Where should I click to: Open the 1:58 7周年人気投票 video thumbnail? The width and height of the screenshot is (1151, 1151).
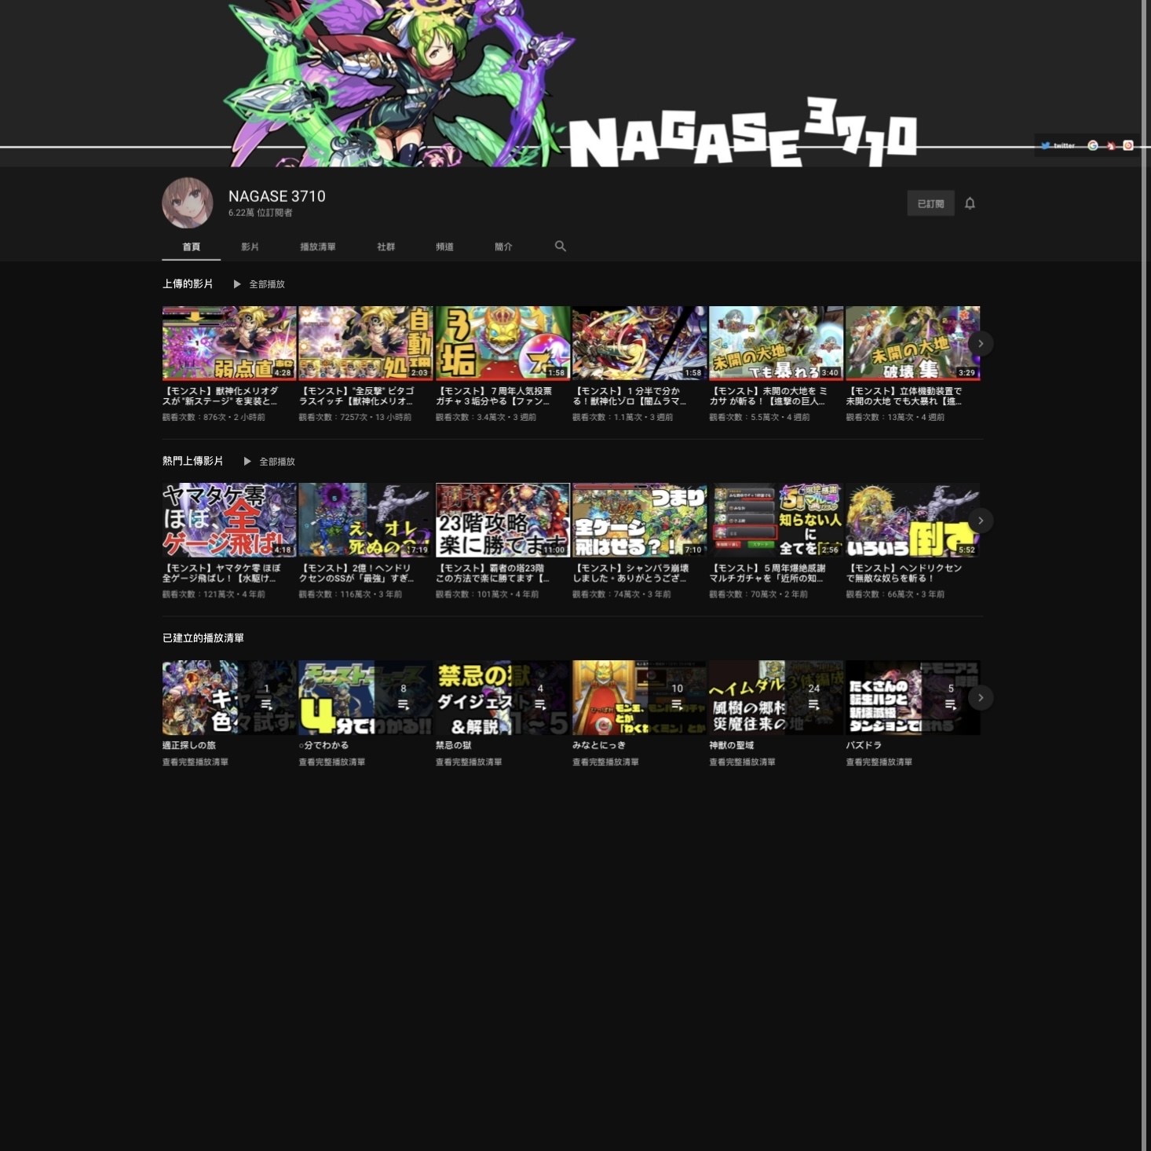click(x=502, y=343)
